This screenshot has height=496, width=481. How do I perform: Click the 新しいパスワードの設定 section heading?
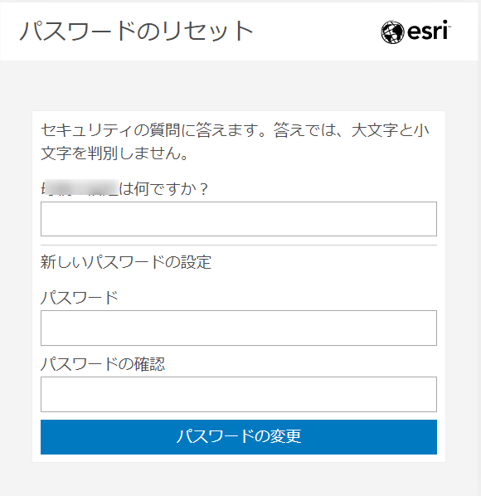pyautogui.click(x=126, y=262)
